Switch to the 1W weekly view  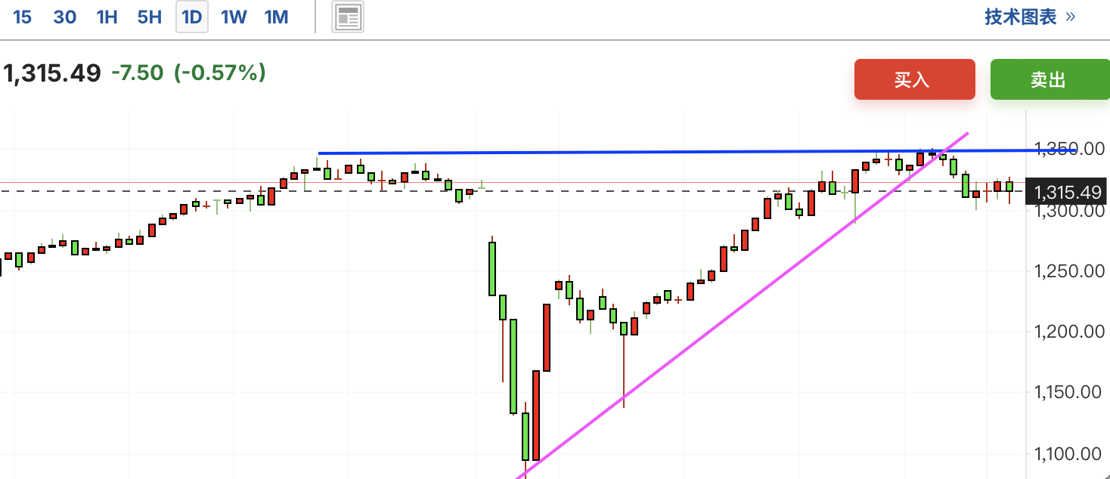pos(234,17)
